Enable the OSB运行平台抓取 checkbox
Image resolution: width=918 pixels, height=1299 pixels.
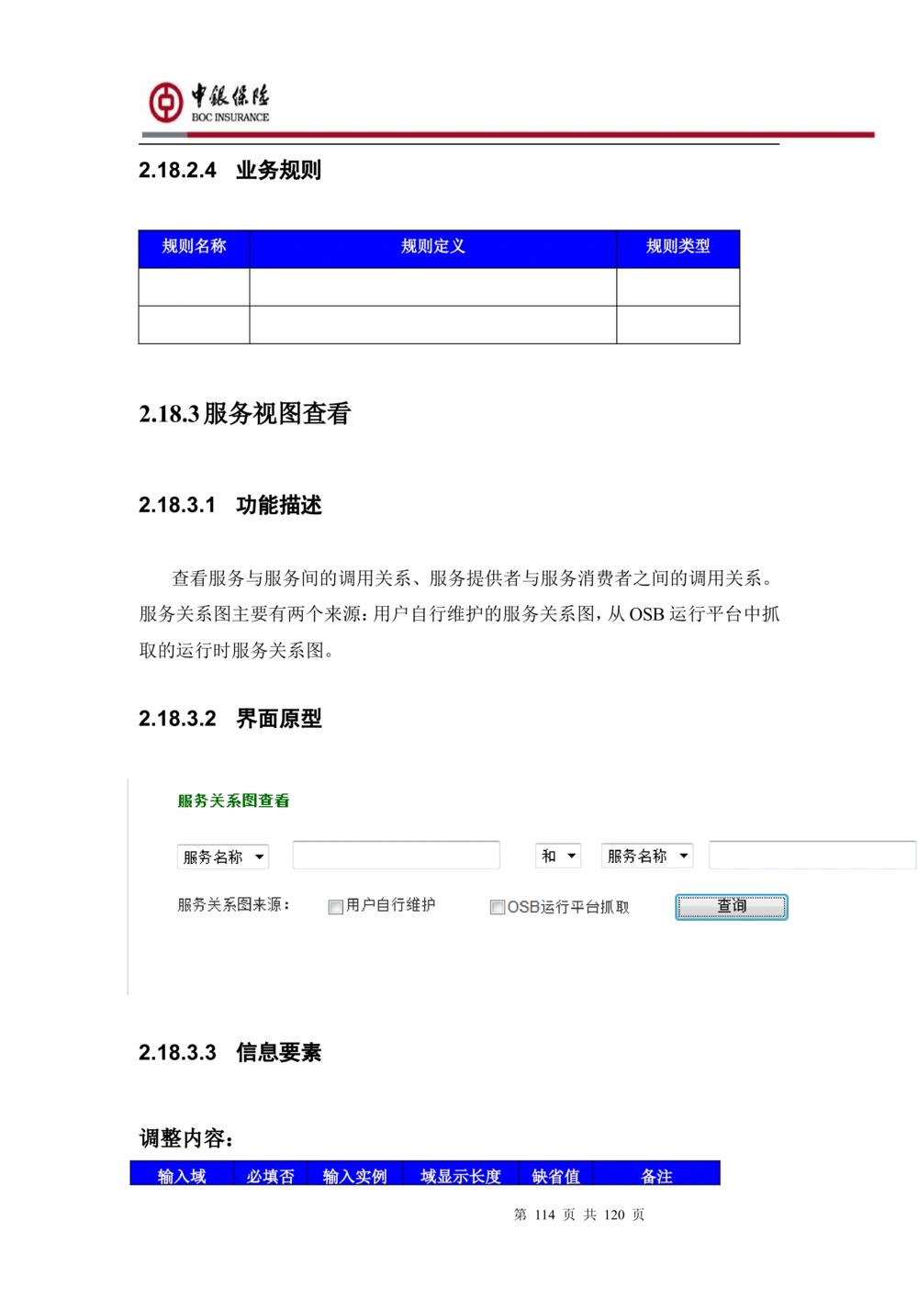pos(499,907)
